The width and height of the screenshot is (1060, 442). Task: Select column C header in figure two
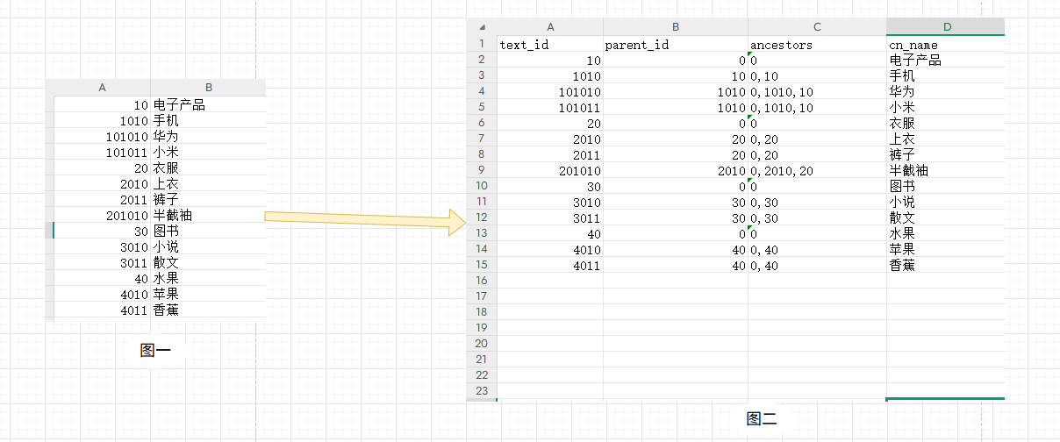point(817,26)
